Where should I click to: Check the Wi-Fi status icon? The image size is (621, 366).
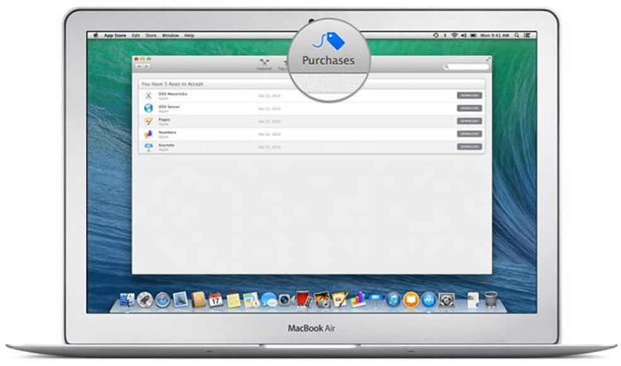(454, 35)
